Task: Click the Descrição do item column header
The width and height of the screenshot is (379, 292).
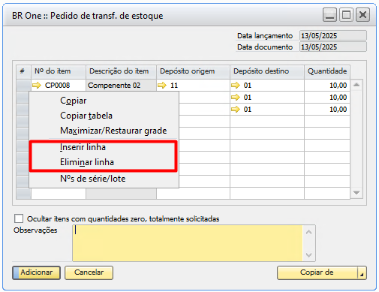Action: (x=122, y=71)
